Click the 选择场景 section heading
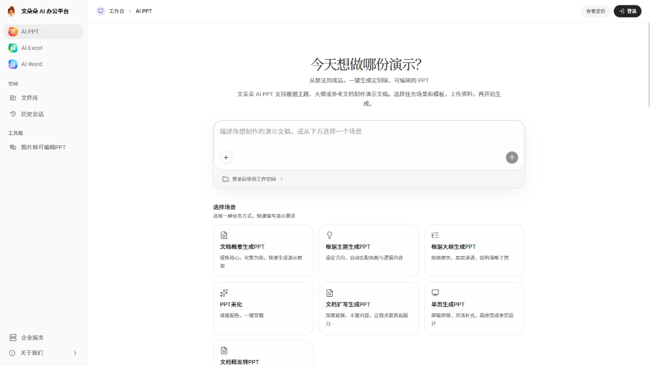This screenshot has width=650, height=366. coord(224,207)
